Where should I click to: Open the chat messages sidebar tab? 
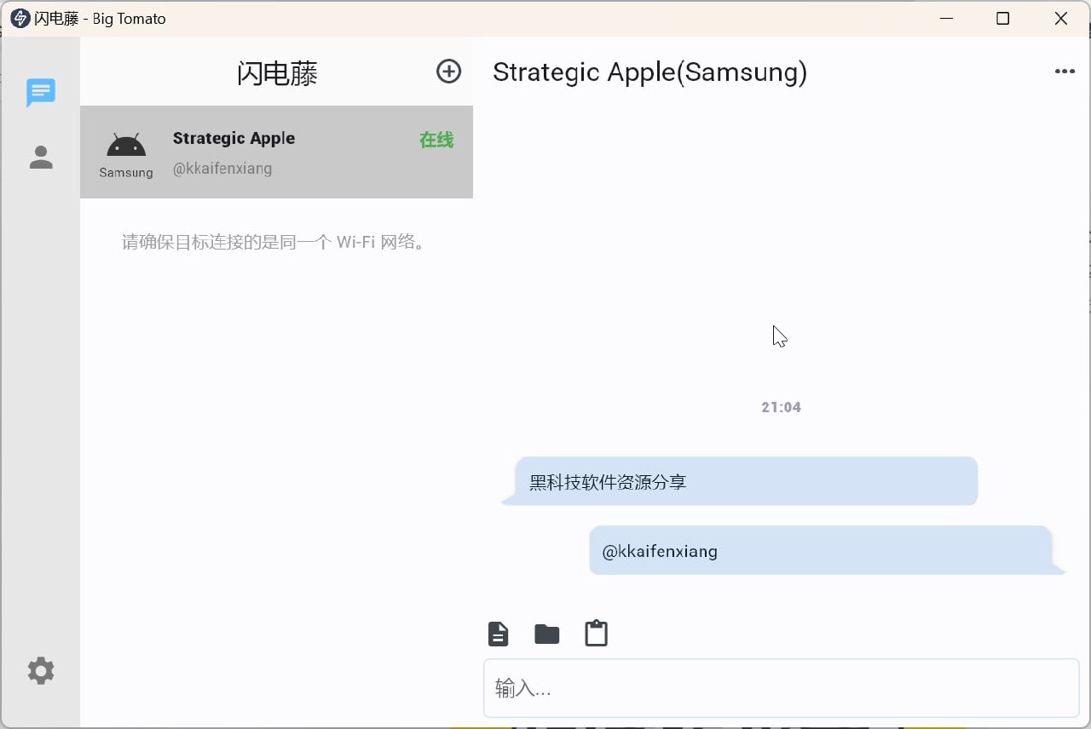pos(41,92)
